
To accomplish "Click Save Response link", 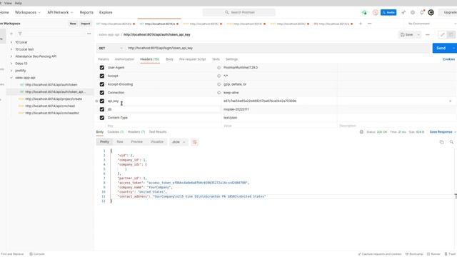I will pos(441,132).
